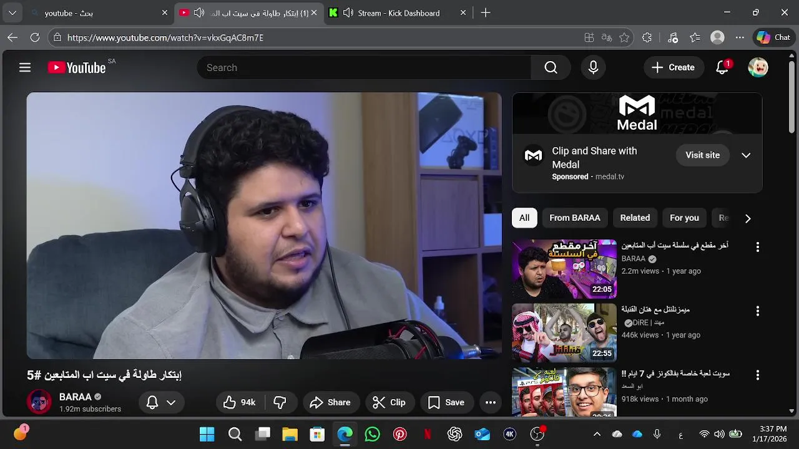Open Edge Settings and more ellipsis
This screenshot has height=449, width=799.
740,37
